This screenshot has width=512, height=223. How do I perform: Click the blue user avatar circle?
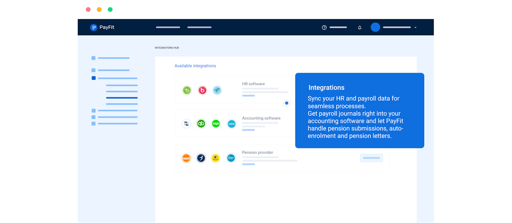[x=375, y=27]
